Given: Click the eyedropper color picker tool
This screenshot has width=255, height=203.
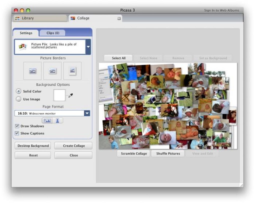Looking at the screenshot, I should [x=70, y=95].
